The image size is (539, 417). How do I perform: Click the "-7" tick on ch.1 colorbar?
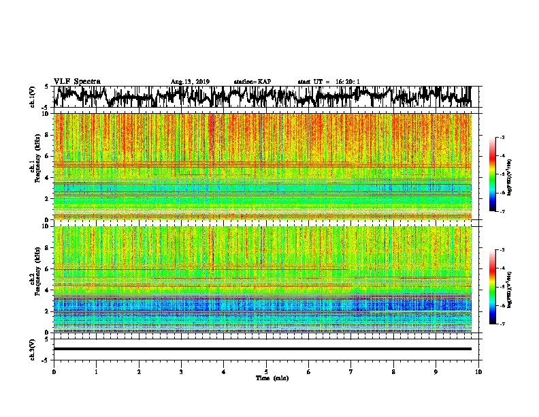pos(502,211)
